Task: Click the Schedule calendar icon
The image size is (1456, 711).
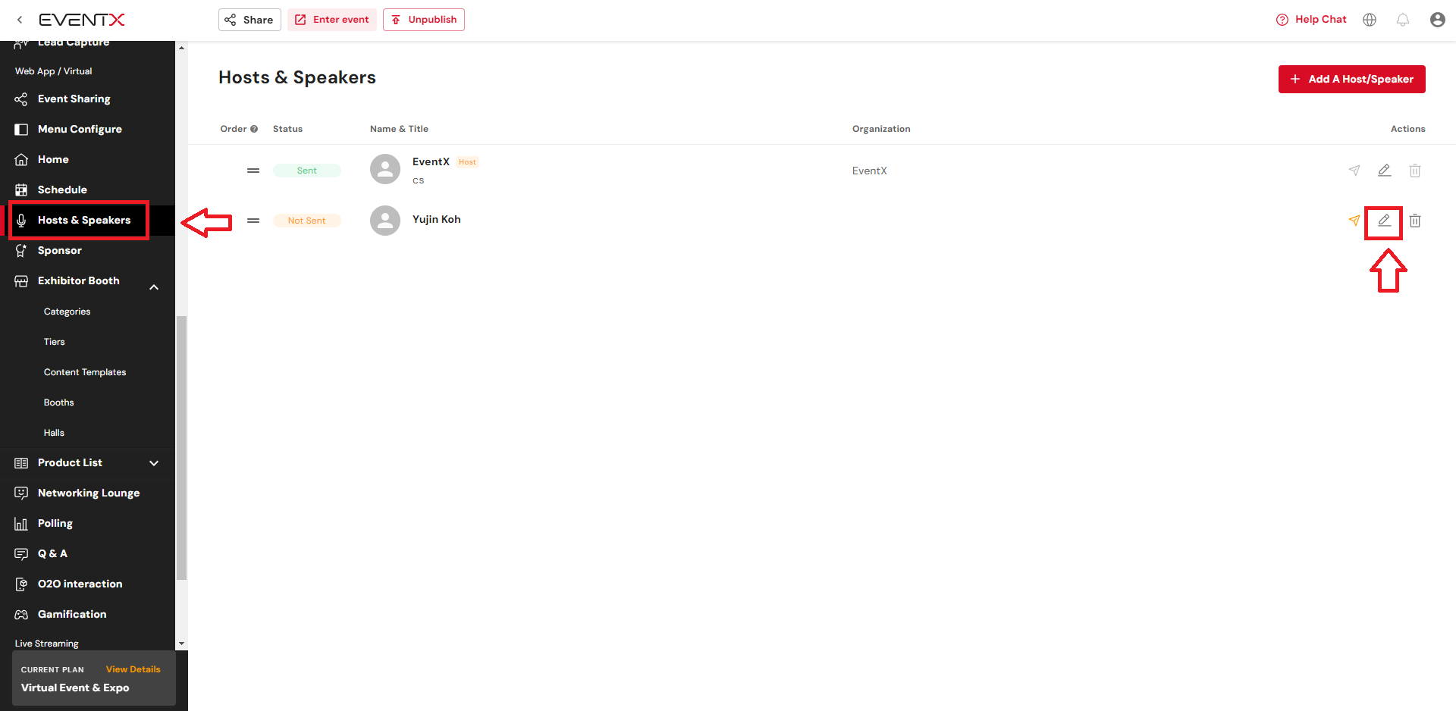Action: point(21,189)
